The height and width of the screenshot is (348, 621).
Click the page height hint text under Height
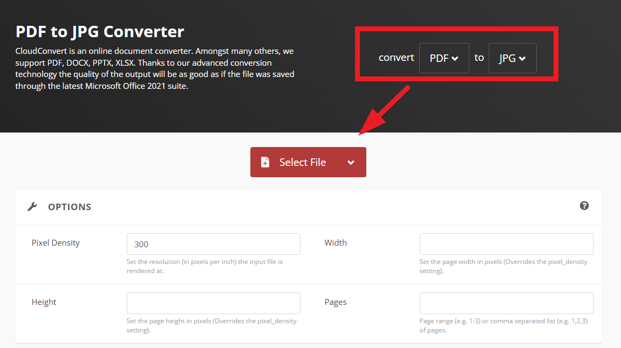211,325
